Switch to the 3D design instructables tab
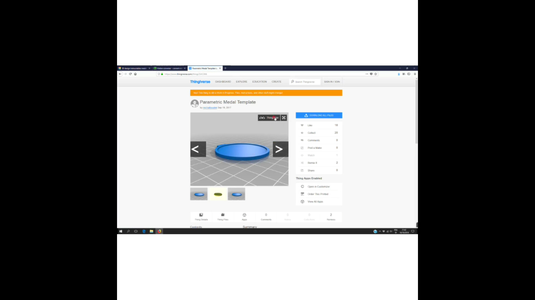 click(x=134, y=68)
